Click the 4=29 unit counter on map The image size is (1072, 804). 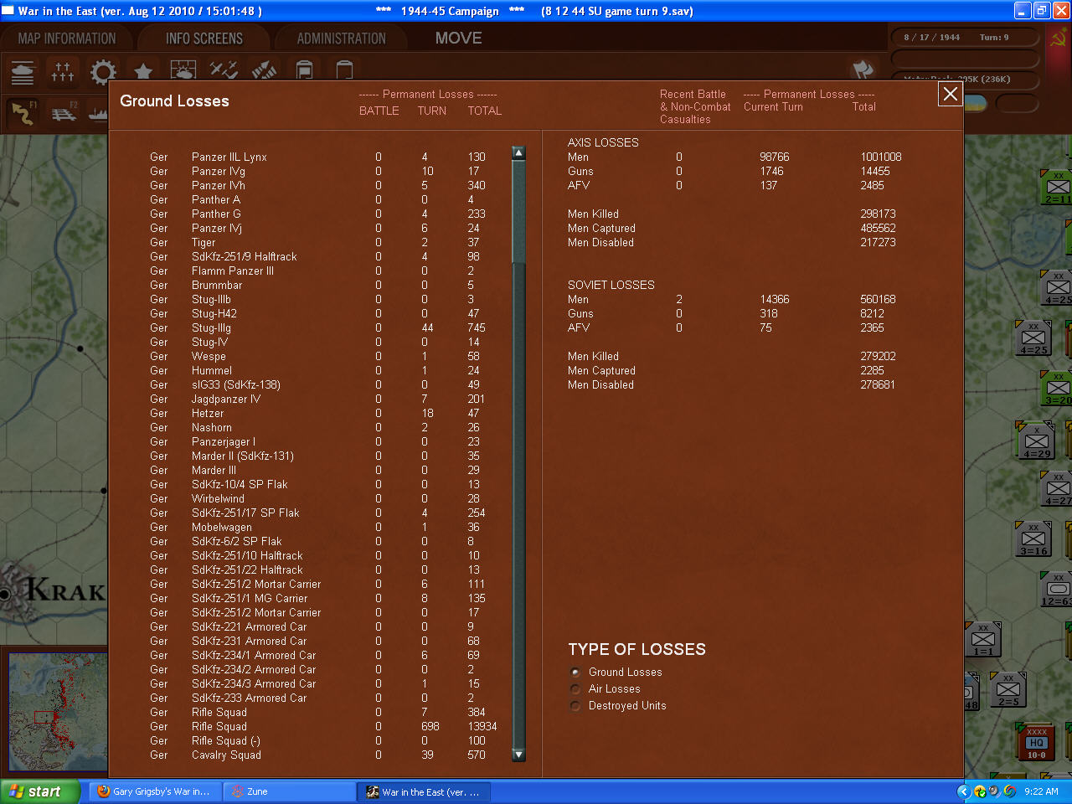click(x=1036, y=441)
